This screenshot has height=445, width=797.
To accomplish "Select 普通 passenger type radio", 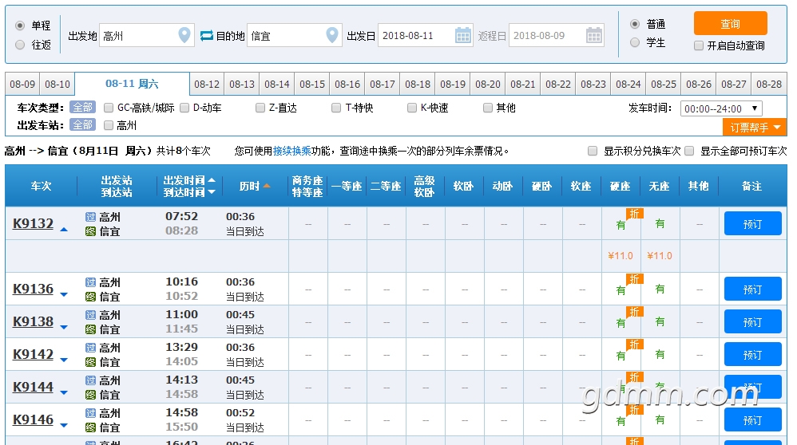I will pyautogui.click(x=635, y=24).
